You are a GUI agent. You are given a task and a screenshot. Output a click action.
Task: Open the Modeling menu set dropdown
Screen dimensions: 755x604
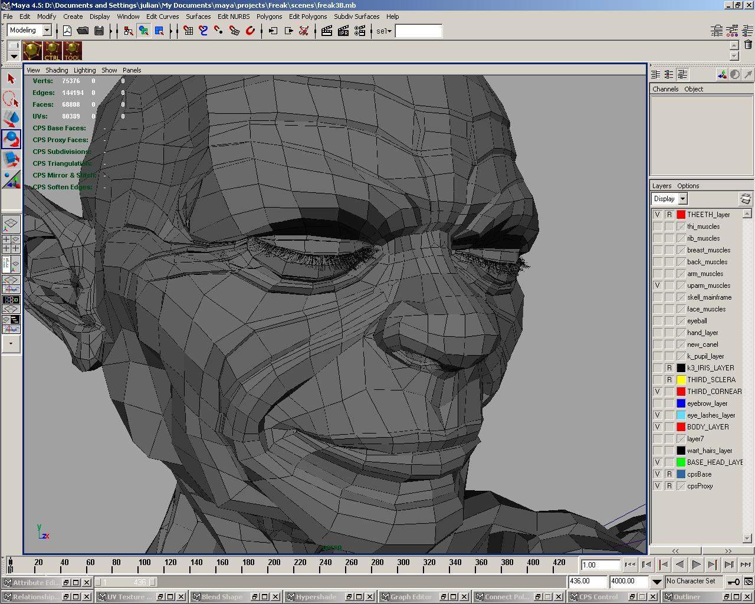pos(47,30)
